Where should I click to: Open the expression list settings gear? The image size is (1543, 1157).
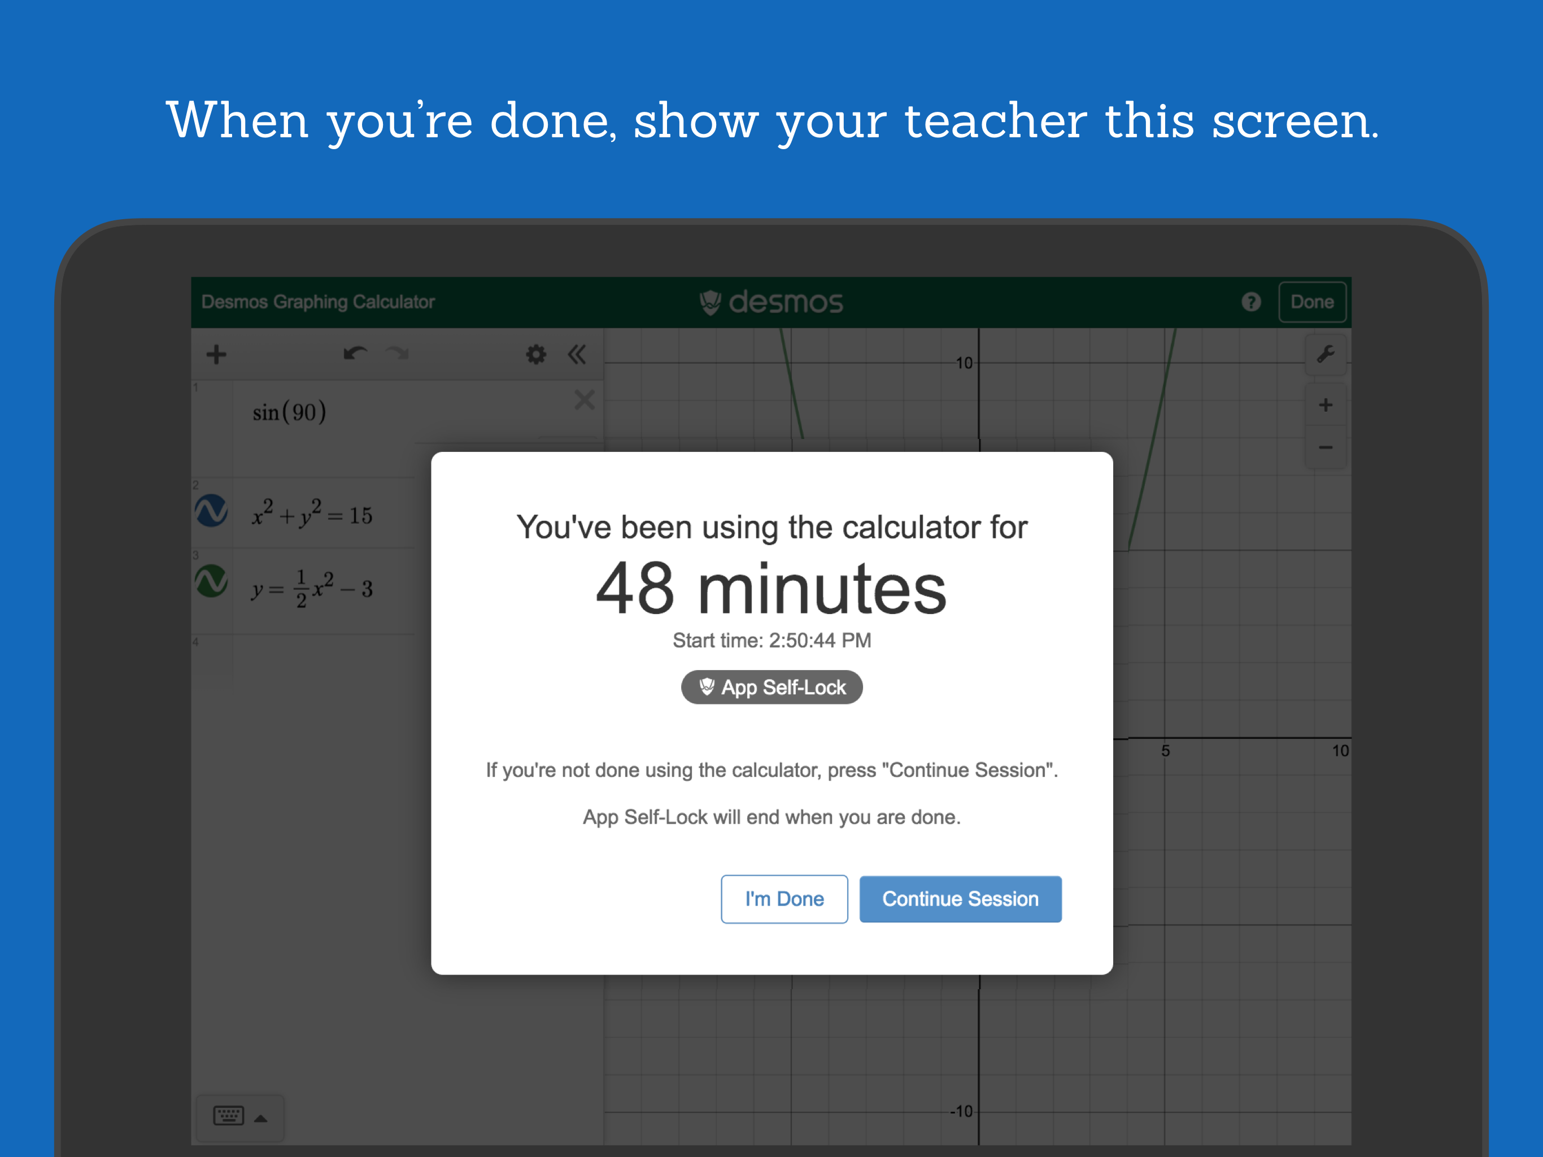536,354
